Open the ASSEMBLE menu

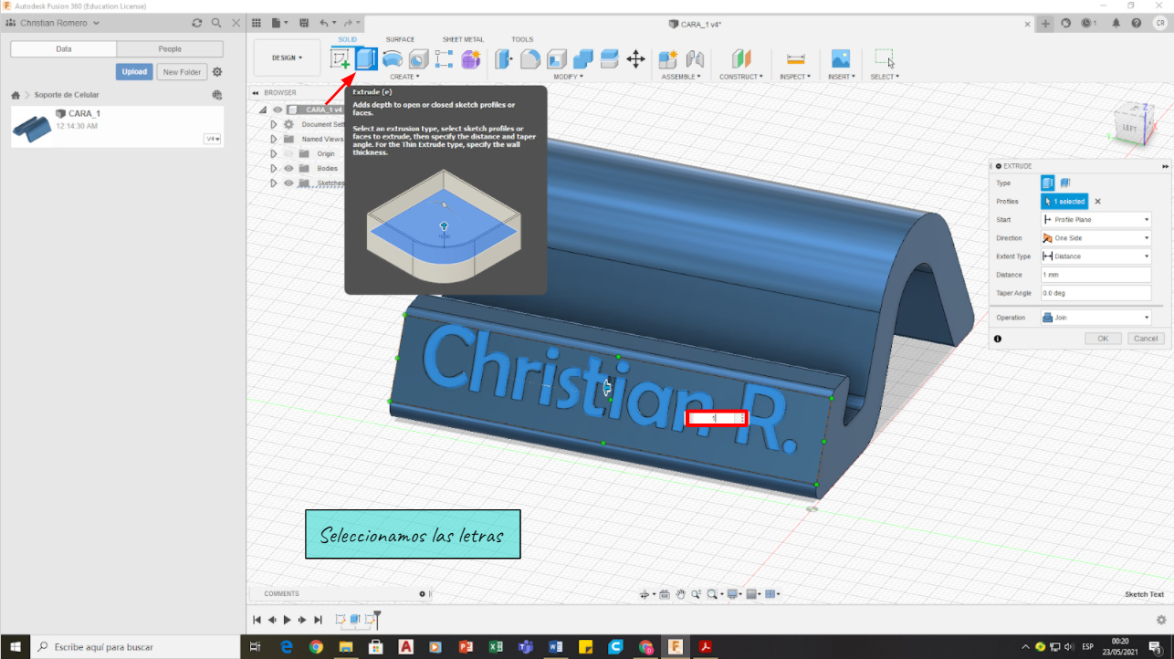pyautogui.click(x=681, y=77)
